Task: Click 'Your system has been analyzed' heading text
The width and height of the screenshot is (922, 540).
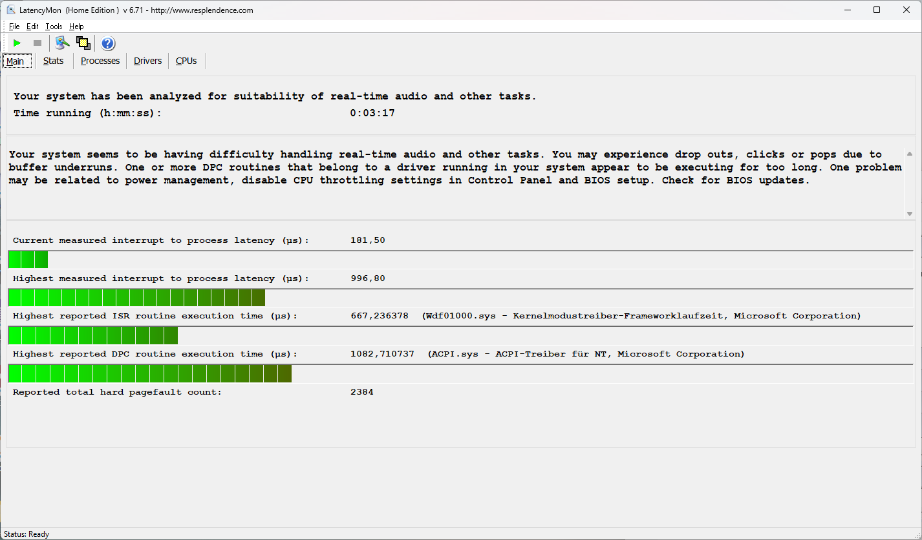Action: [275, 96]
